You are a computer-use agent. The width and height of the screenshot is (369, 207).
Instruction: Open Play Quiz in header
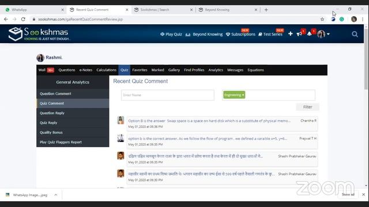pyautogui.click(x=171, y=34)
